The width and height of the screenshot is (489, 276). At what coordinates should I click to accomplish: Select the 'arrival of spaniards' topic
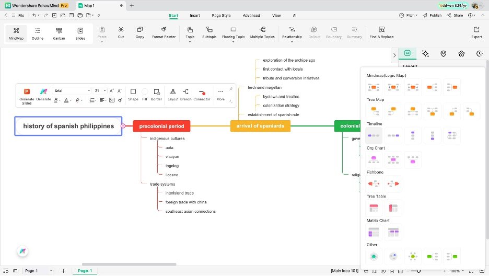tap(260, 126)
